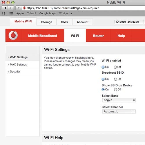Open the Router section
The width and height of the screenshot is (145, 145).
tap(98, 36)
